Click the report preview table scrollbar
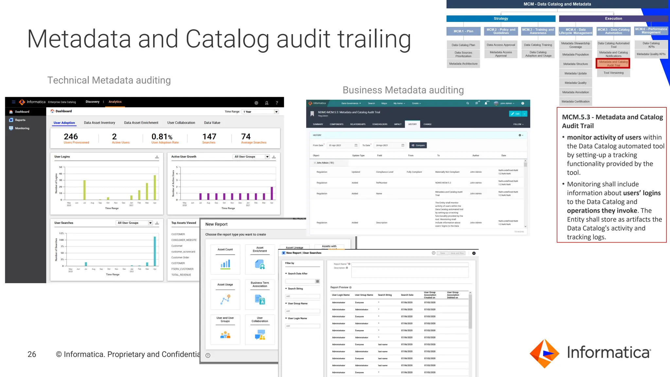Image resolution: width=670 pixels, height=377 pixels. tap(470, 311)
